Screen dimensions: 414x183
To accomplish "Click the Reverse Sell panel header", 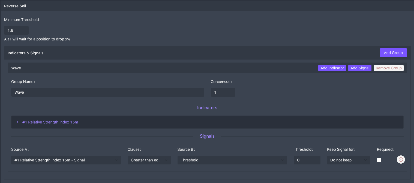I will (x=207, y=6).
